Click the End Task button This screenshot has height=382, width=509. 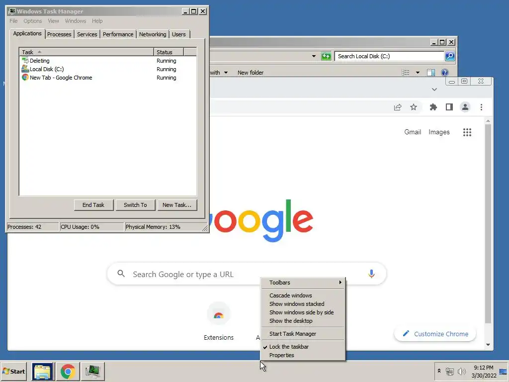pyautogui.click(x=93, y=205)
